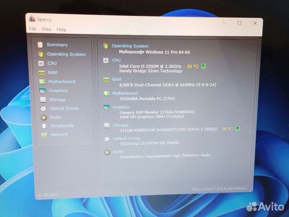The height and width of the screenshot is (217, 289).
Task: Click the Summary clipboard icon in sidebar
Action: [40, 45]
